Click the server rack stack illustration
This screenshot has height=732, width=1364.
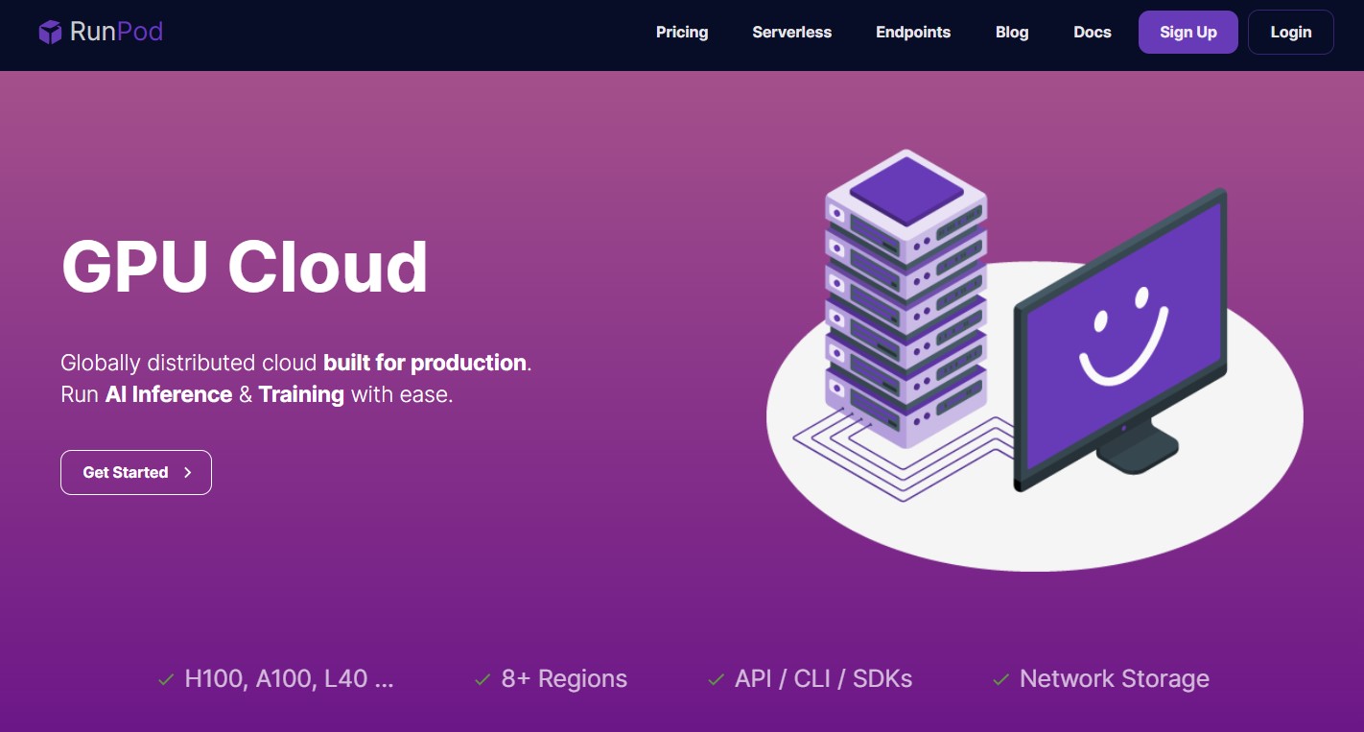coord(905,299)
